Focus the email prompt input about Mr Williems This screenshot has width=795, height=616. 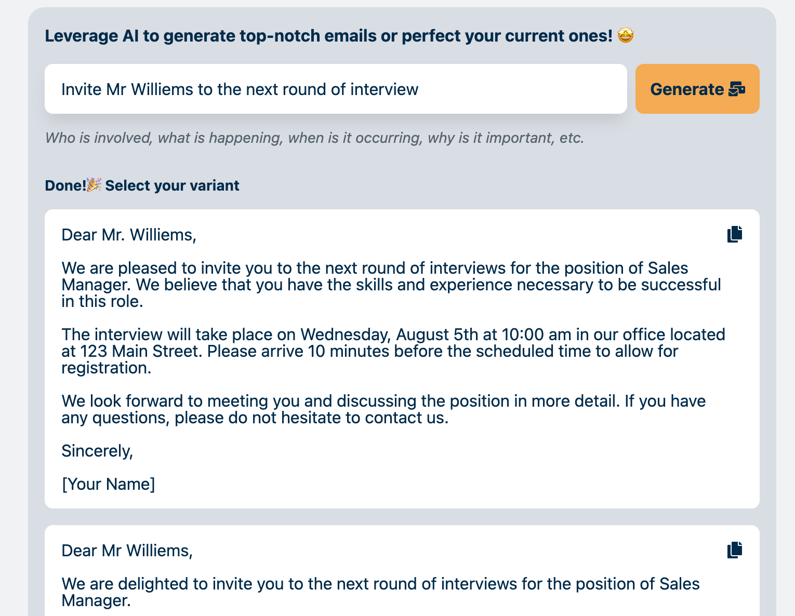pos(335,89)
